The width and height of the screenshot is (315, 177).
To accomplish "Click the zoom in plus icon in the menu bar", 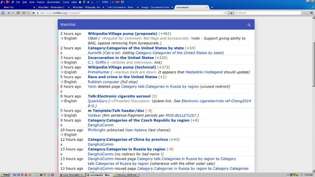I will [x=113, y=2].
